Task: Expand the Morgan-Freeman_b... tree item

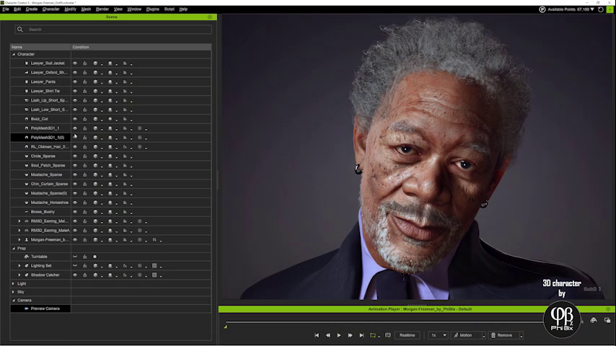Action: point(19,240)
